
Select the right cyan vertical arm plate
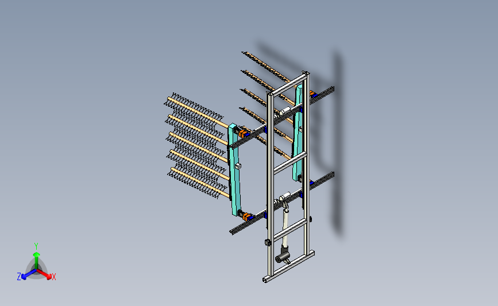point(298,133)
